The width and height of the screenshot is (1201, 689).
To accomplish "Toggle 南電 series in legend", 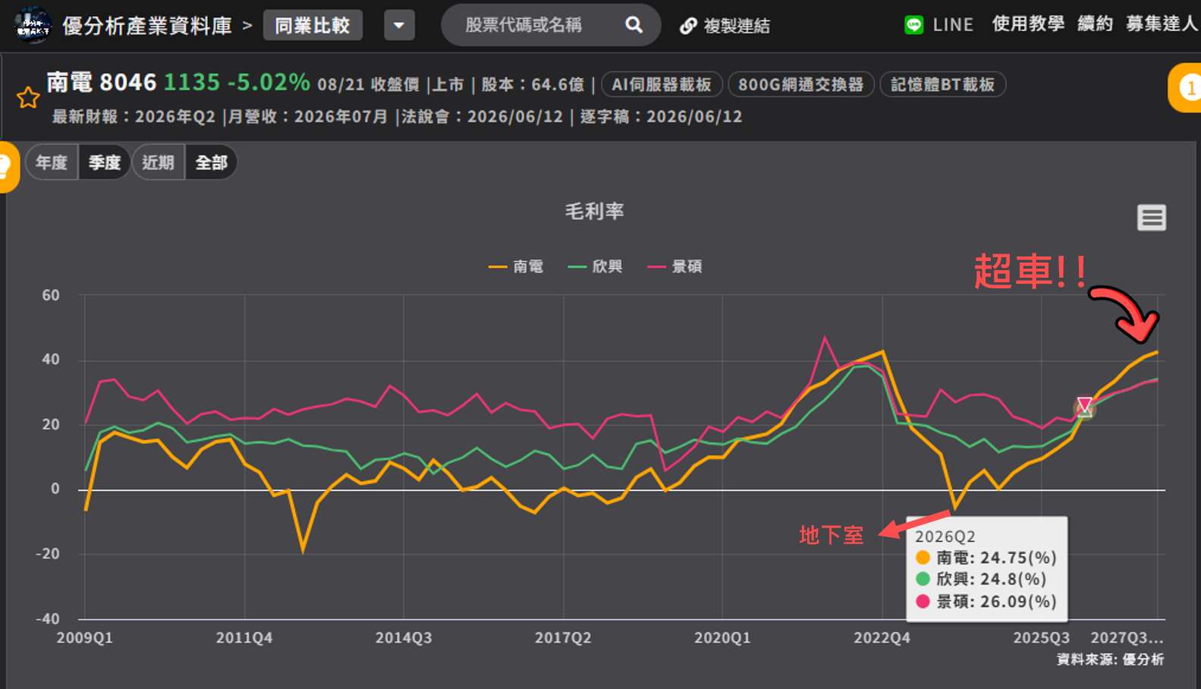I will click(x=516, y=266).
